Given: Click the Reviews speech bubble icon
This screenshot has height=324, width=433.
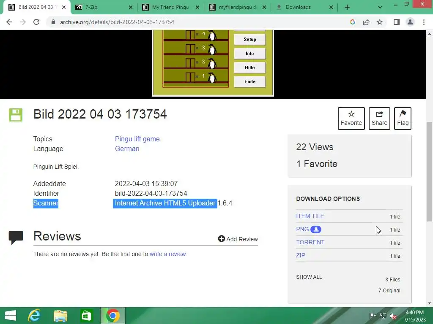Looking at the screenshot, I should click(x=16, y=238).
